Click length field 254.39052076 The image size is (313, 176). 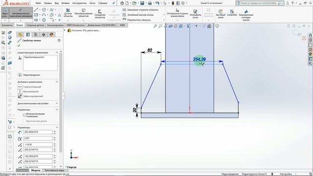(38, 132)
